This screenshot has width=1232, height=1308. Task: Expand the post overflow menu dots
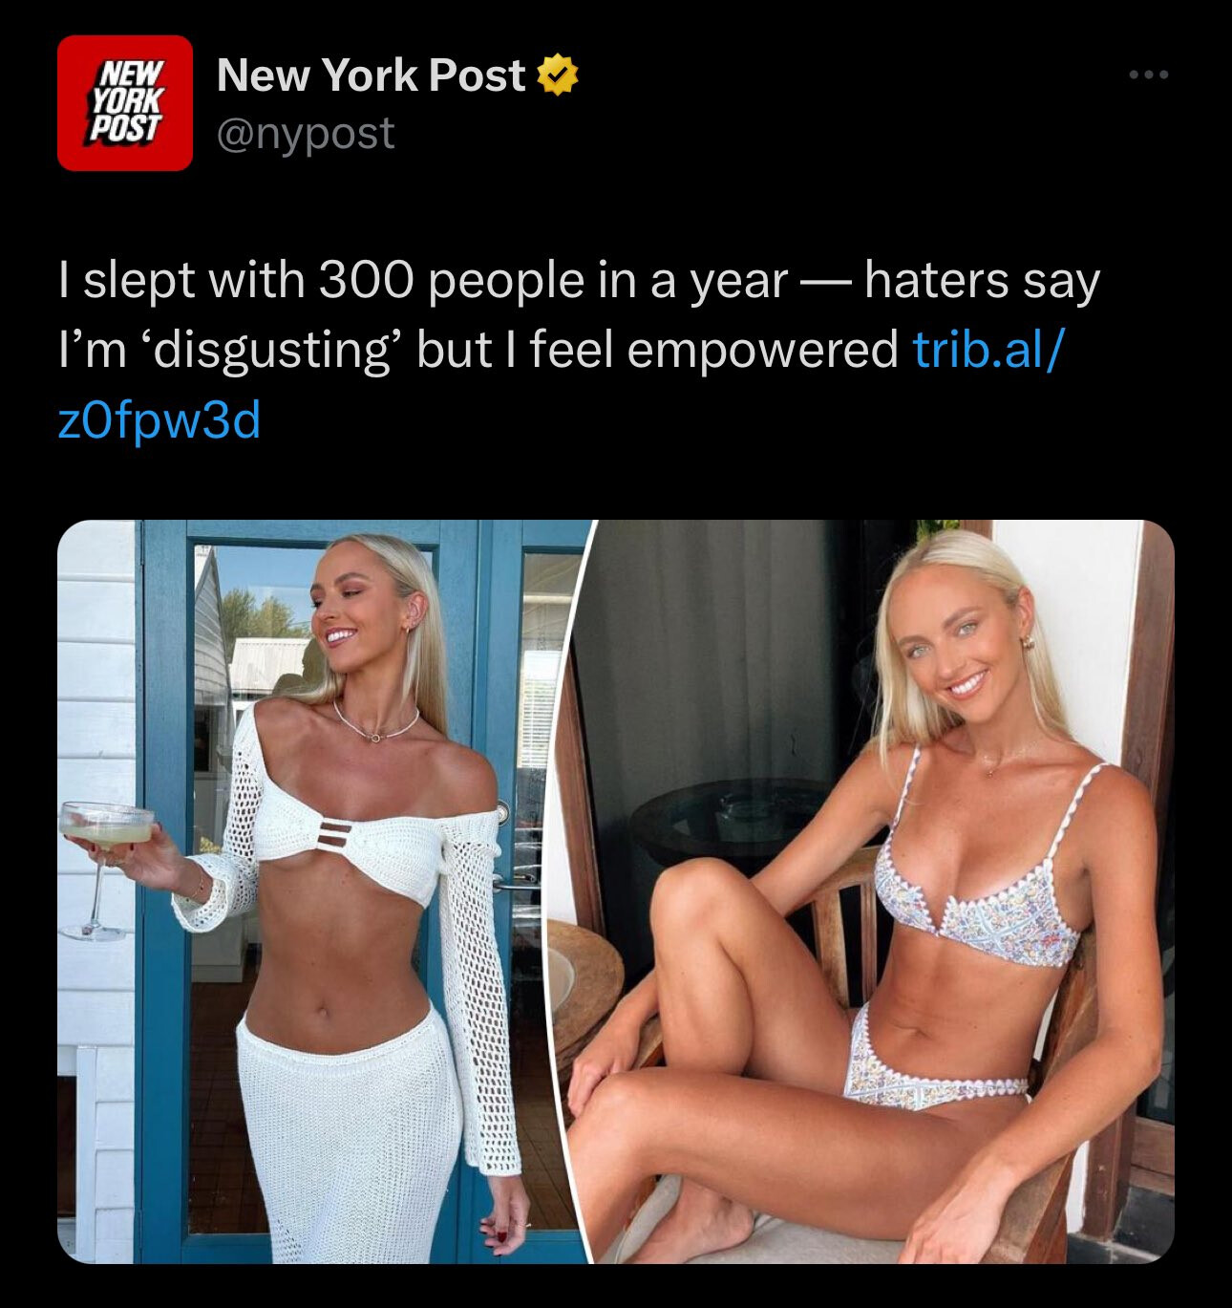click(x=1148, y=75)
